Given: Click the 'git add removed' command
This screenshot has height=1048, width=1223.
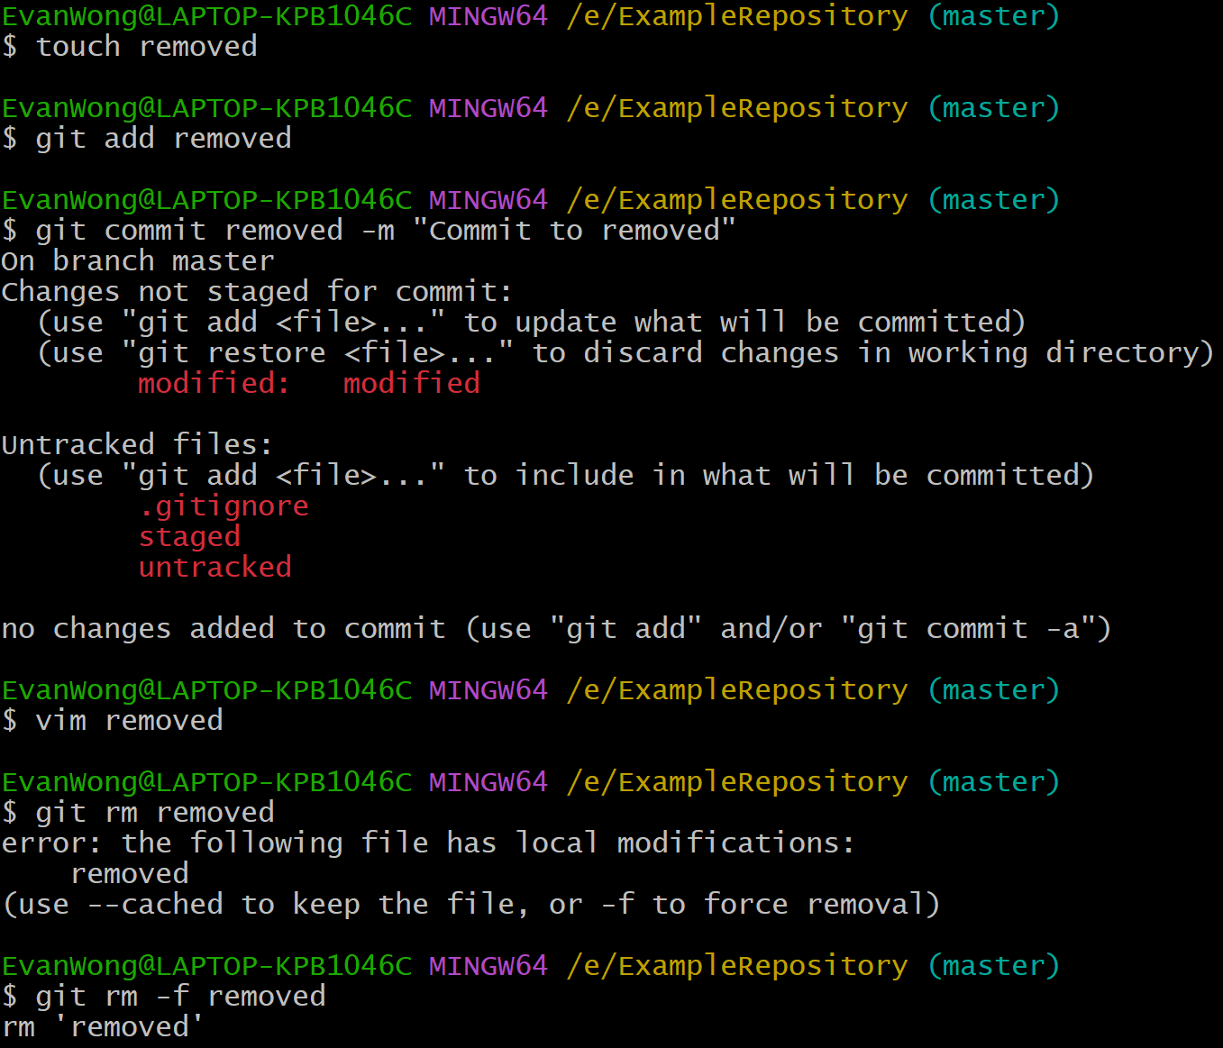Looking at the screenshot, I should click(163, 139).
